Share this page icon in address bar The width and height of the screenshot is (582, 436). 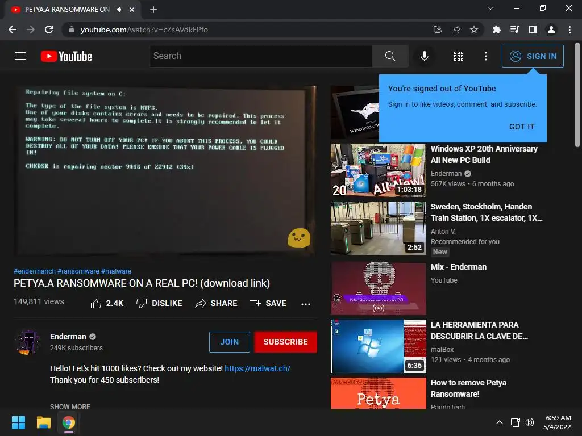[456, 30]
